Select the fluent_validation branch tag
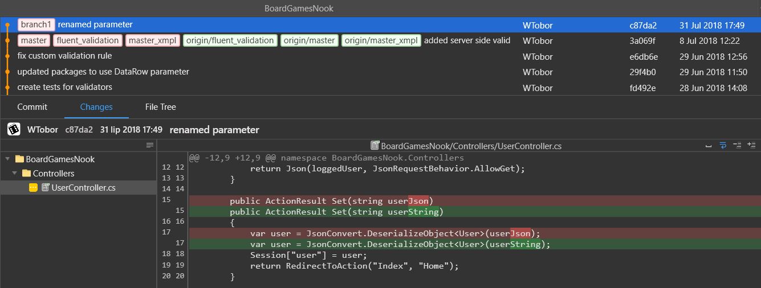 [x=88, y=40]
